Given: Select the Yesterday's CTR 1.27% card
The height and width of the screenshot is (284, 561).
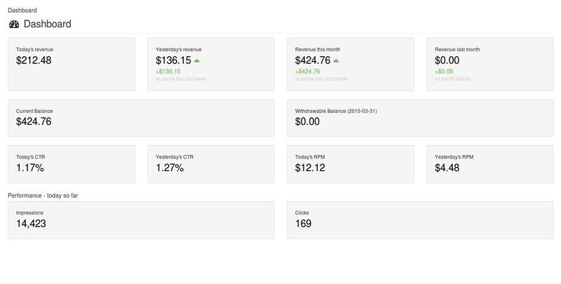Looking at the screenshot, I should coord(211,164).
